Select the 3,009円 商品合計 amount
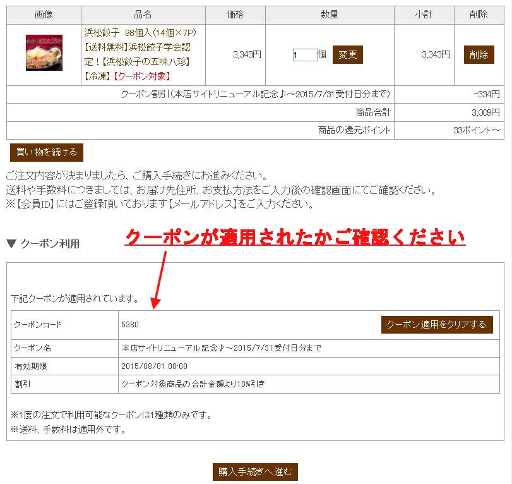Screen dimensions: 512x484 click(485, 112)
